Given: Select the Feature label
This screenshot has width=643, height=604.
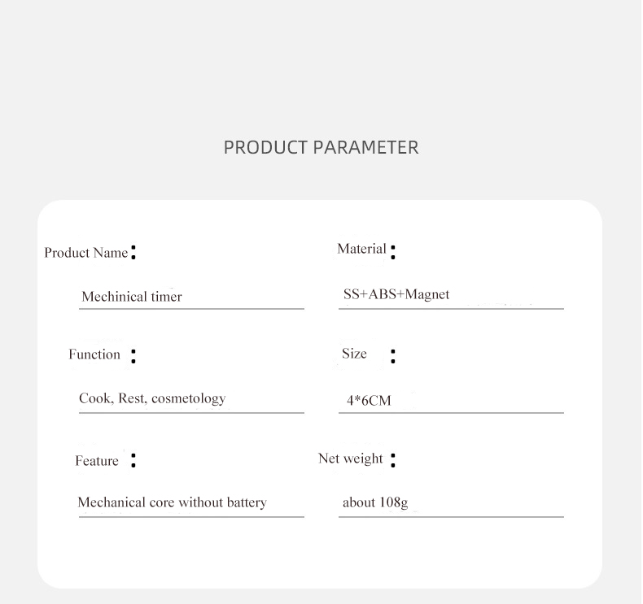Looking at the screenshot, I should 97,461.
